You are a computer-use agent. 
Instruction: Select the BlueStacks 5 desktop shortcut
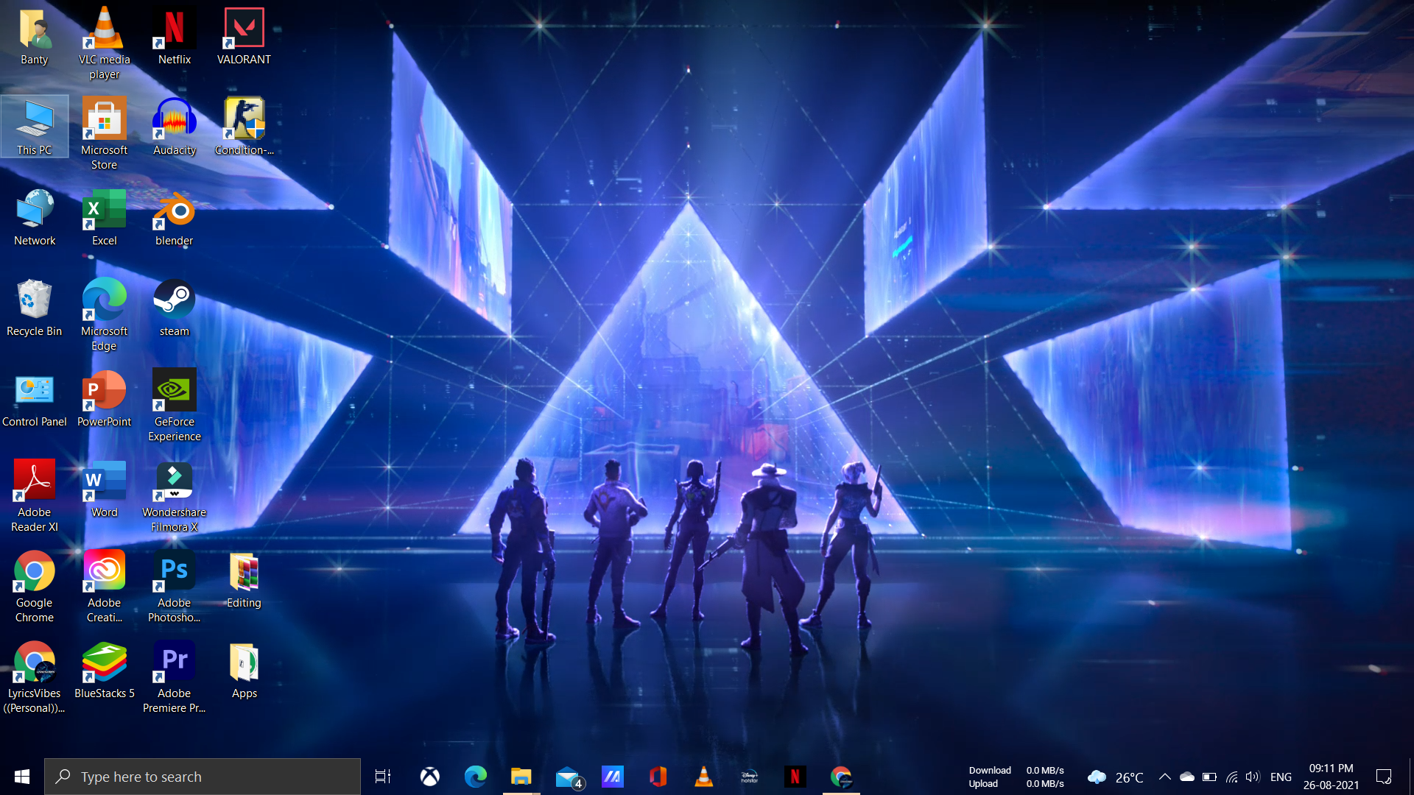click(104, 671)
